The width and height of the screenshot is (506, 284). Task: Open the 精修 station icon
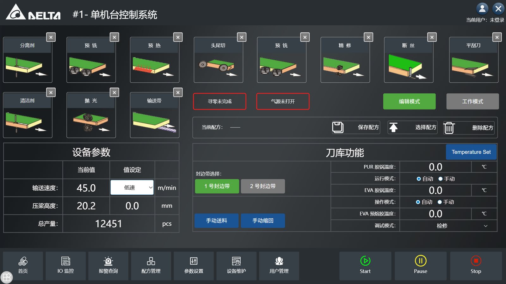click(x=345, y=60)
